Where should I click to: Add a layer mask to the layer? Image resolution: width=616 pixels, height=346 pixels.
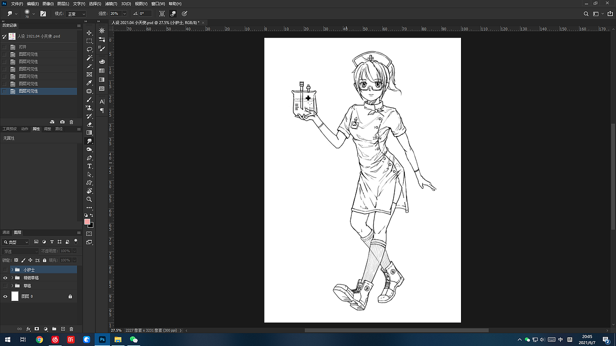click(37, 329)
